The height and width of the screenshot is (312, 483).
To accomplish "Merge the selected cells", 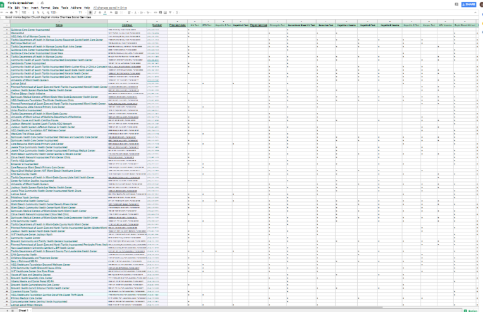I will [x=122, y=13].
